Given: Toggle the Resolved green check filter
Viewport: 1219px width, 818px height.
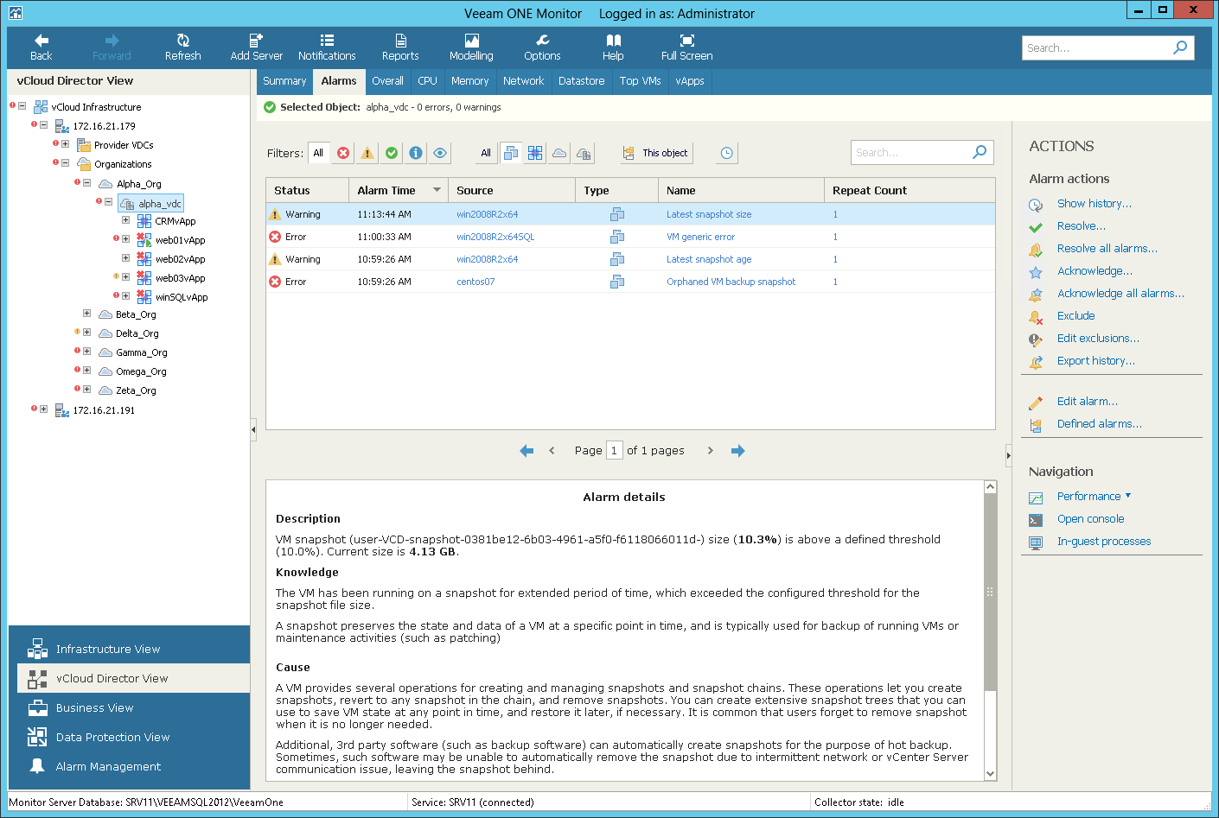Looking at the screenshot, I should click(x=392, y=153).
